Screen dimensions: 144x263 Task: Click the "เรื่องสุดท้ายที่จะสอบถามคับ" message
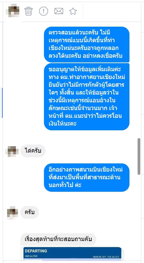(58, 239)
